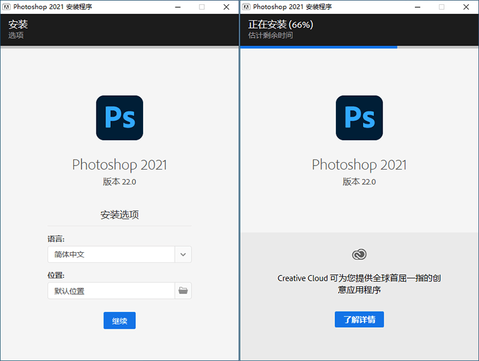This screenshot has width=479, height=361.
Task: Click the folder browse icon beside 默认位置
Action: coord(183,290)
